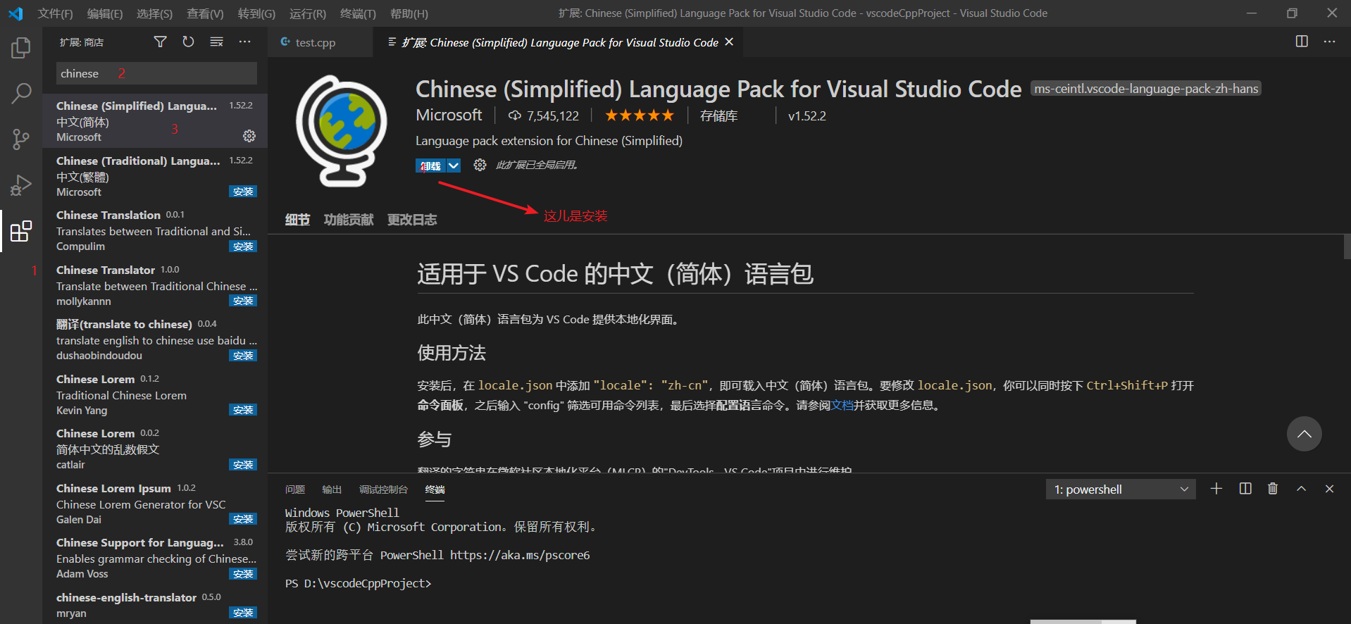The height and width of the screenshot is (624, 1351).
Task: Select Chinese (Simplified) Language Pack list item
Action: click(155, 121)
